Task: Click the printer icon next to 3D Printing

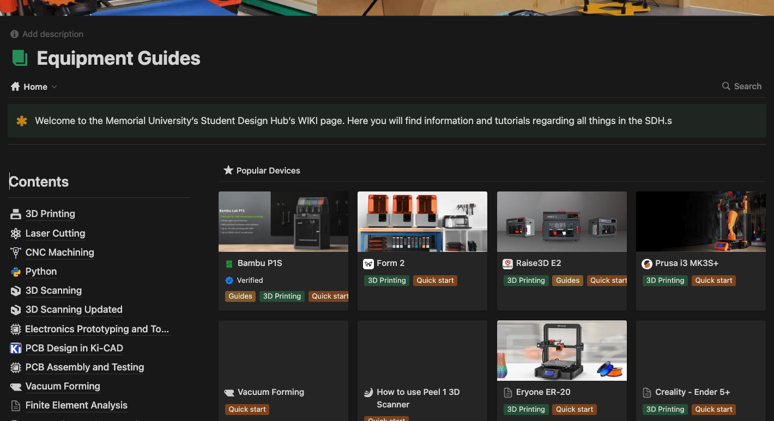Action: (16, 214)
